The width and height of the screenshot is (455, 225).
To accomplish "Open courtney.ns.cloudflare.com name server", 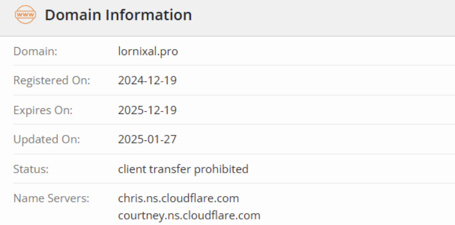I will (x=189, y=216).
